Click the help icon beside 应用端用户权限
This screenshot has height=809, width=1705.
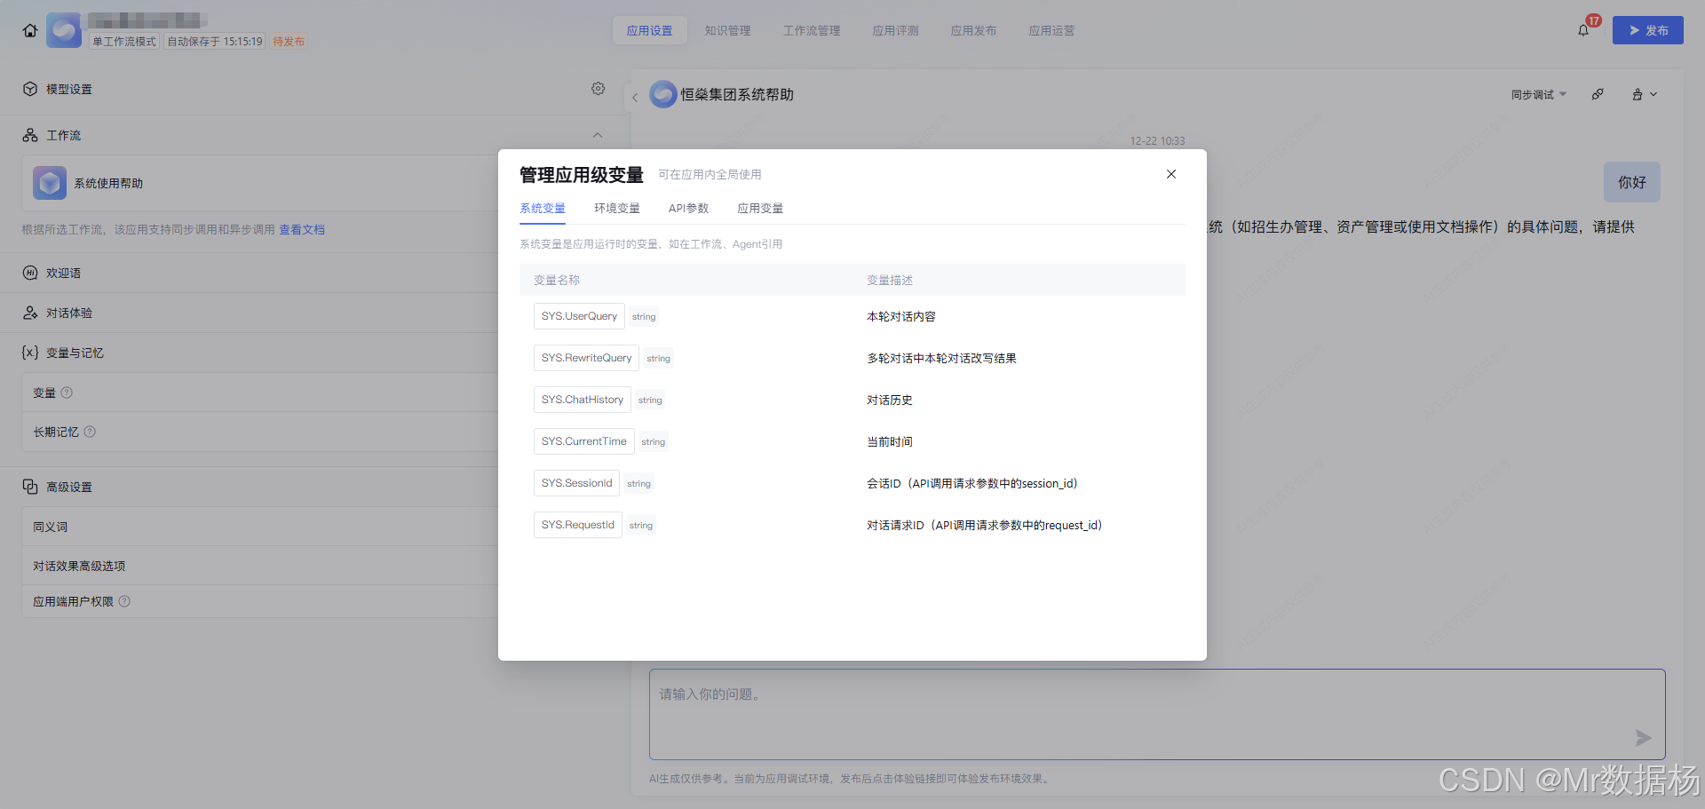click(124, 601)
